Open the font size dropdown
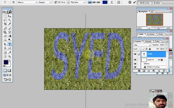Viewport: 174px width, 108px height. (x=68, y=2)
